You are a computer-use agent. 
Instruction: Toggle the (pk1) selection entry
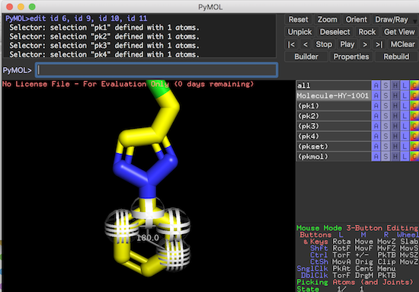tap(334, 106)
